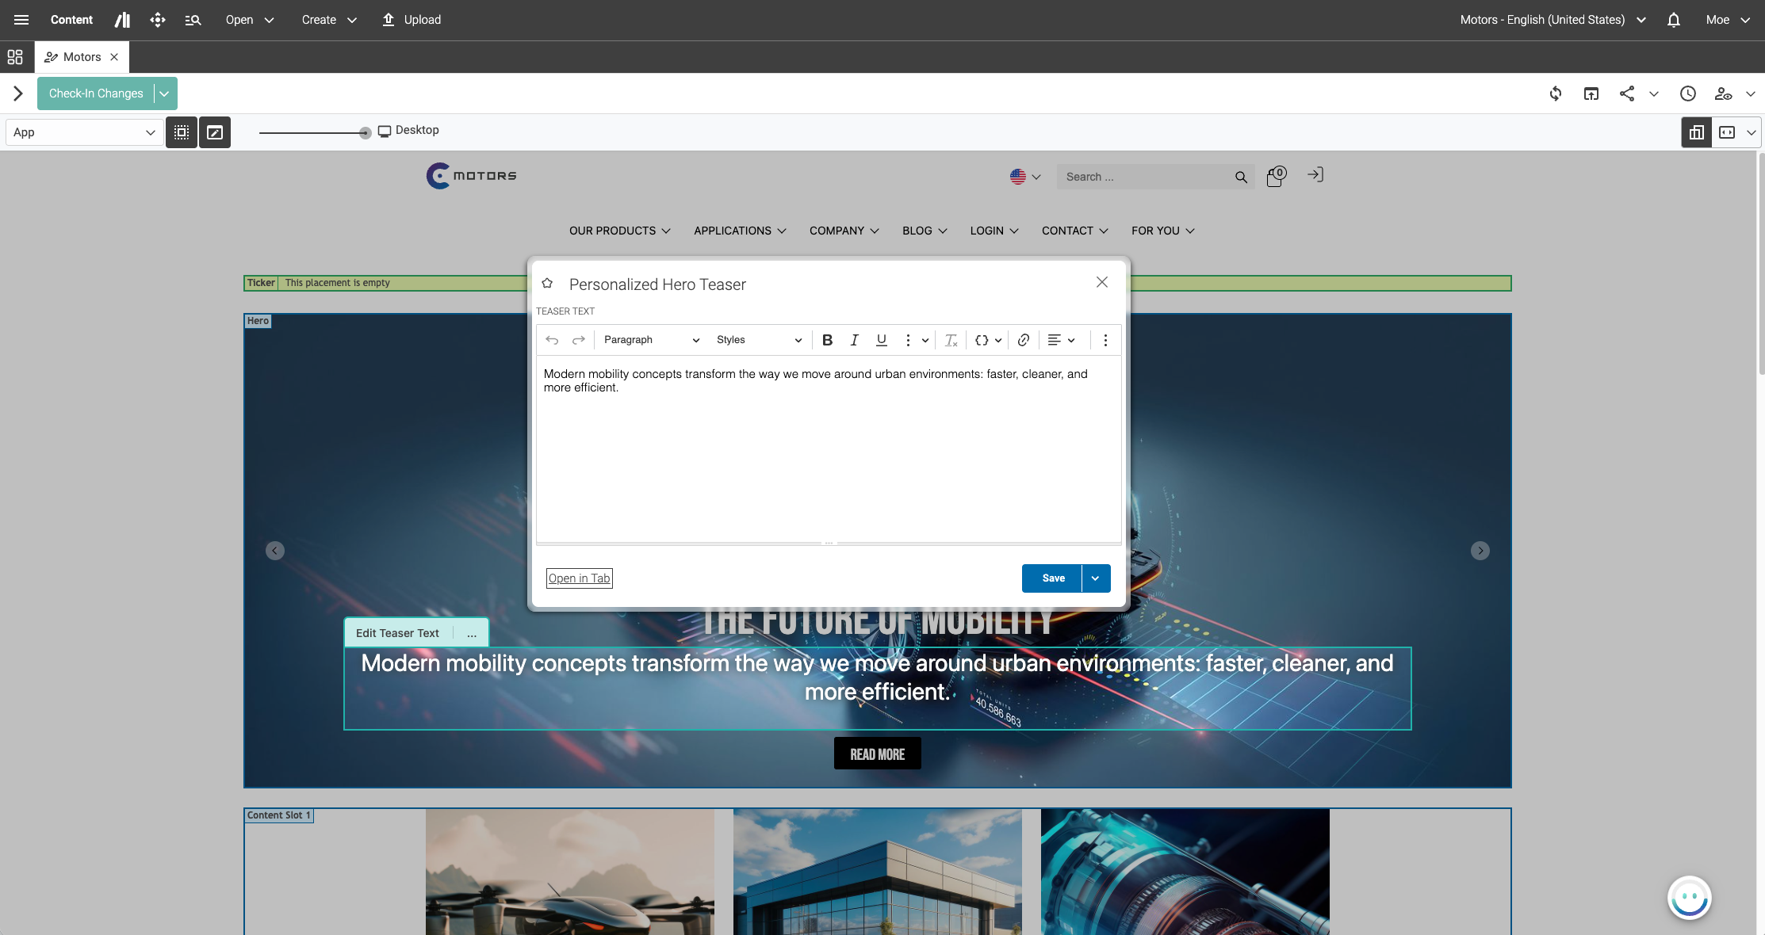Open the time travel clock icon
1765x935 pixels.
pos(1688,93)
